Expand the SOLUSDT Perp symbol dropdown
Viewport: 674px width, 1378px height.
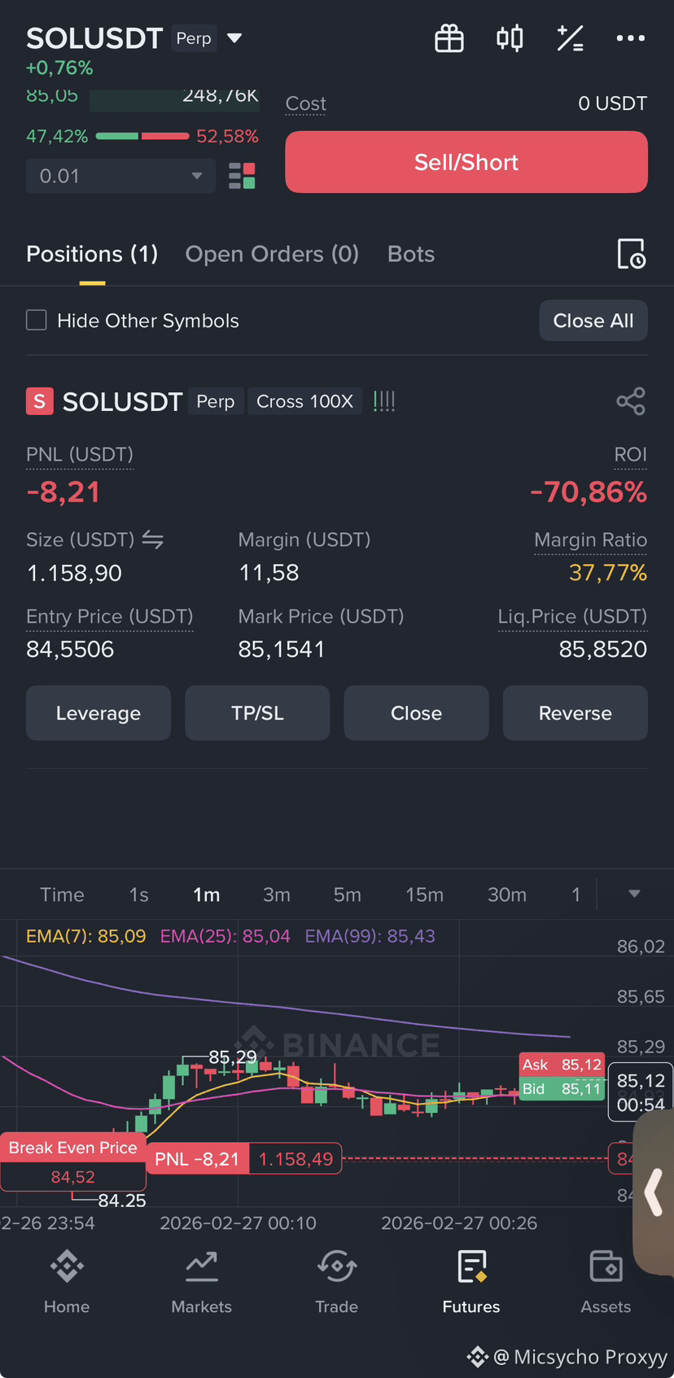pos(234,38)
